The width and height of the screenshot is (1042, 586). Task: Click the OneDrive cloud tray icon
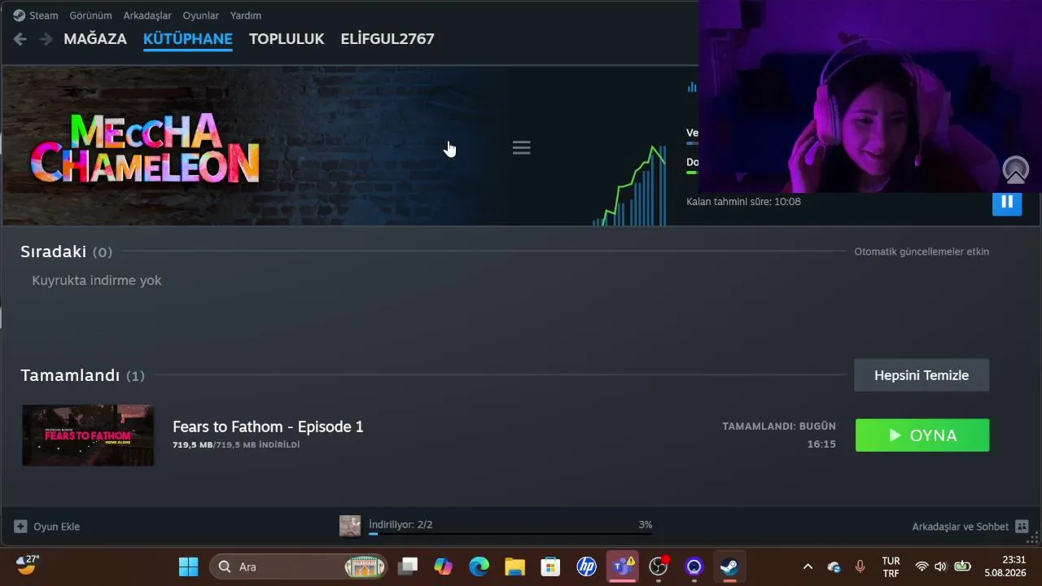click(x=834, y=567)
